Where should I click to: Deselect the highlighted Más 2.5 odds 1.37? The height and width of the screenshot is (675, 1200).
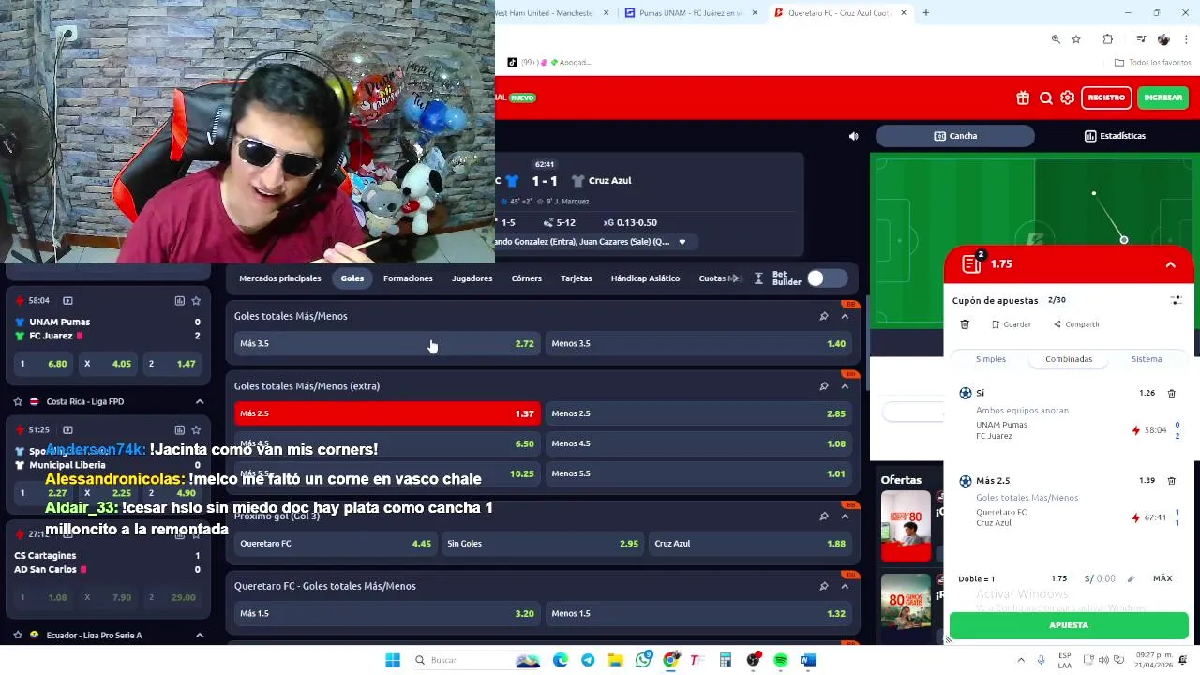pyautogui.click(x=386, y=413)
